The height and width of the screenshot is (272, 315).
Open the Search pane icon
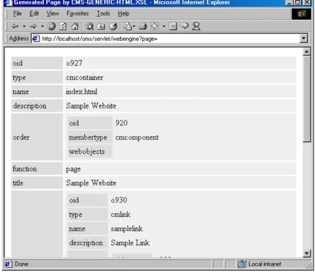click(x=90, y=26)
